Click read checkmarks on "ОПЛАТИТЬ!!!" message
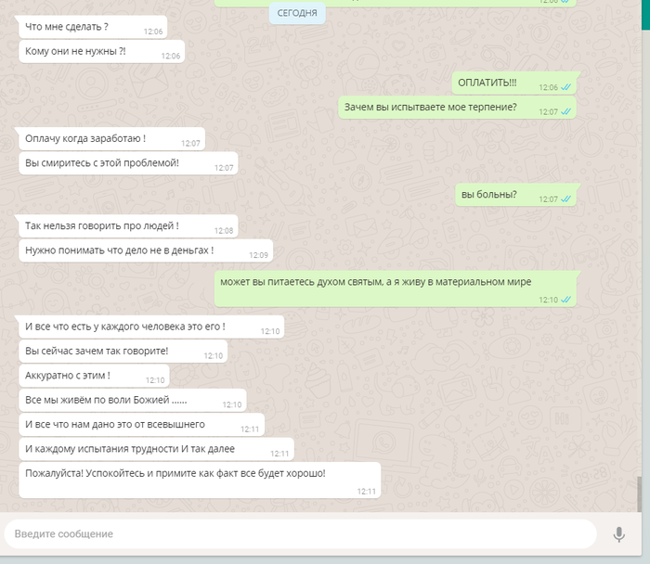Image resolution: width=650 pixels, height=564 pixels. (x=565, y=87)
